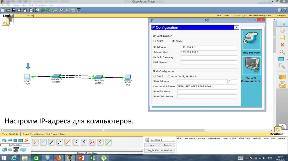This screenshot has width=288, height=161.
Task: Click the Copy toolbar icon
Action: tap(31, 10)
